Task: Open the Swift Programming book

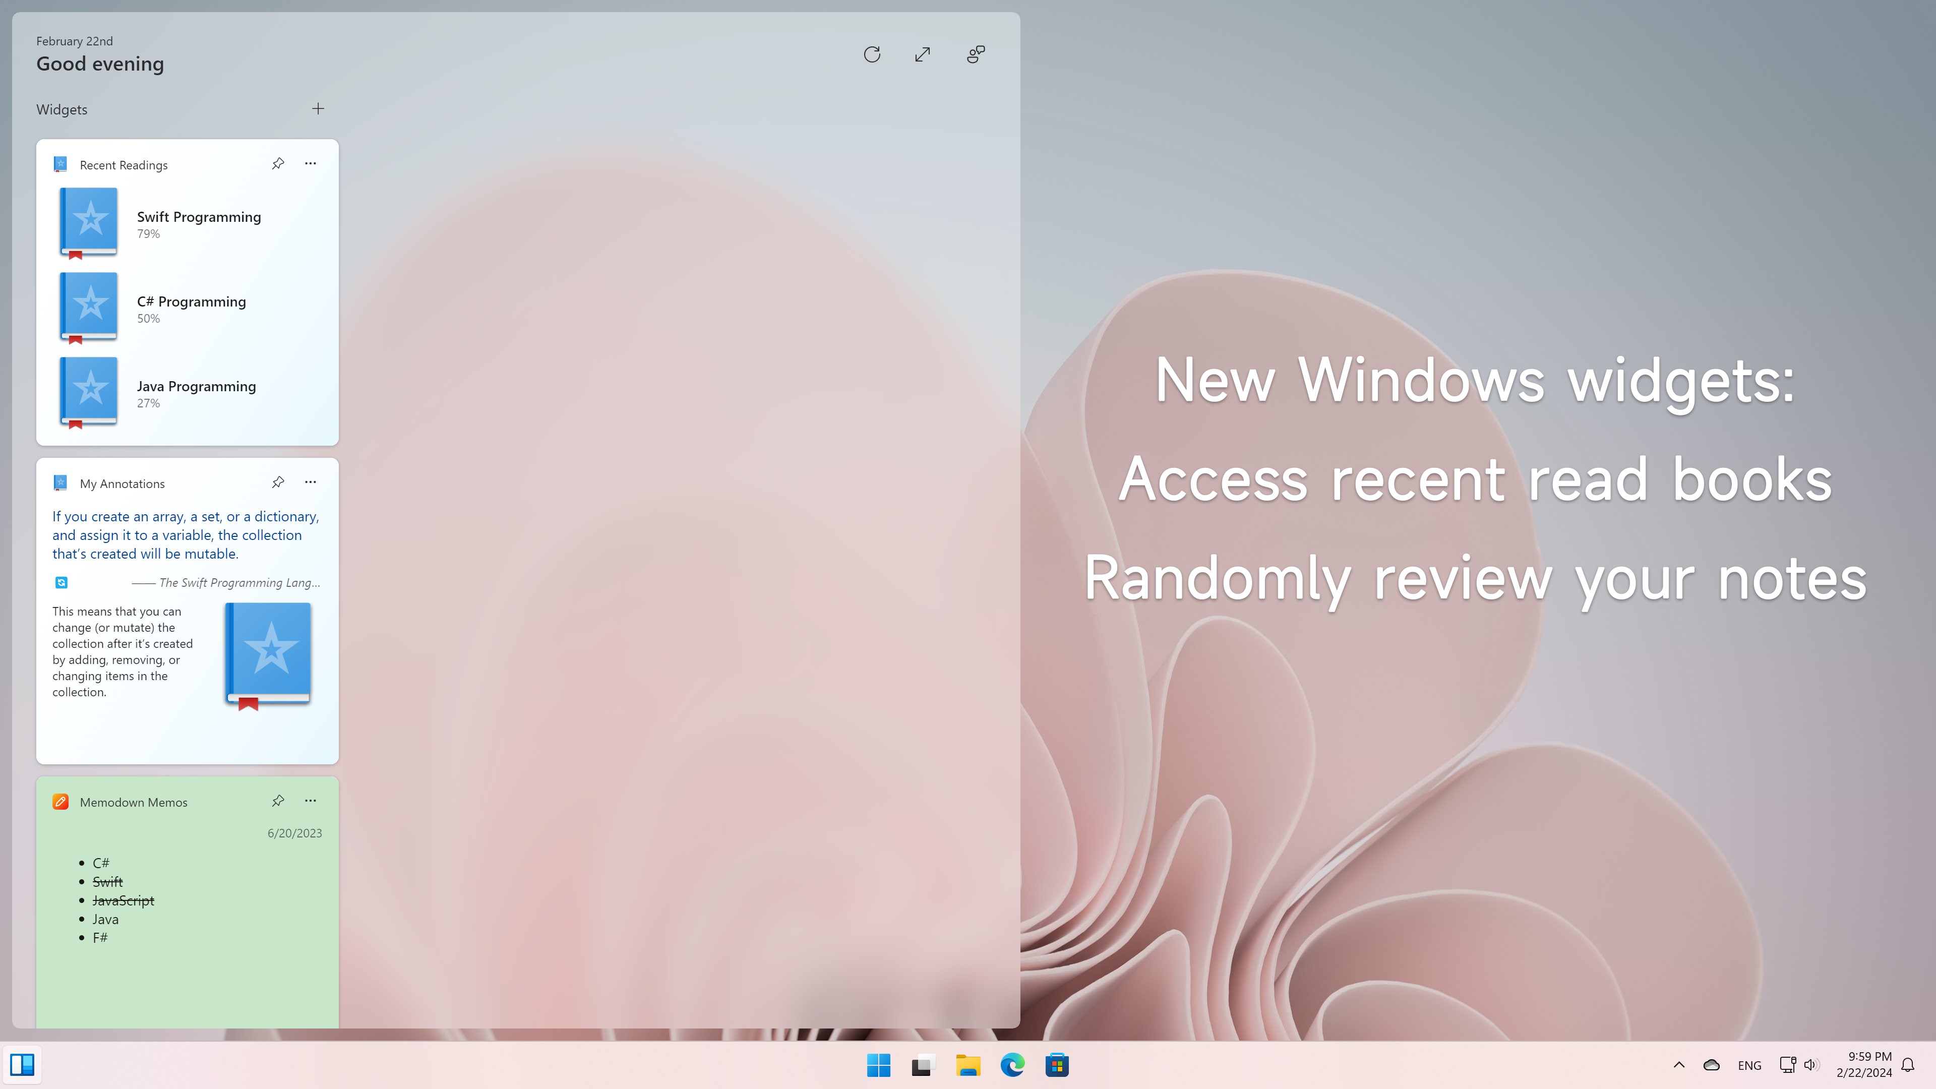Action: 199,217
